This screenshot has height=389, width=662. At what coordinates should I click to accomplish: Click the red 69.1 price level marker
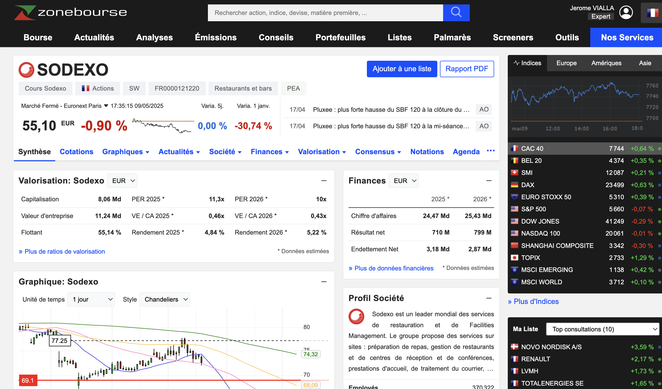(28, 380)
